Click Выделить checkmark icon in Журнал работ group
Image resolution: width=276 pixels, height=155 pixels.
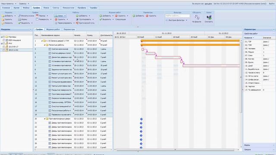(x=100, y=19)
